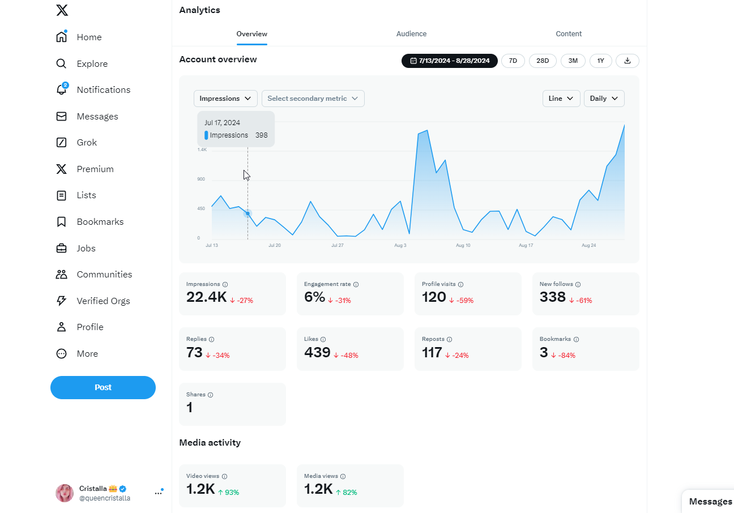Click the Notifications sidebar label
Viewport: 734px width, 513px height.
point(104,90)
